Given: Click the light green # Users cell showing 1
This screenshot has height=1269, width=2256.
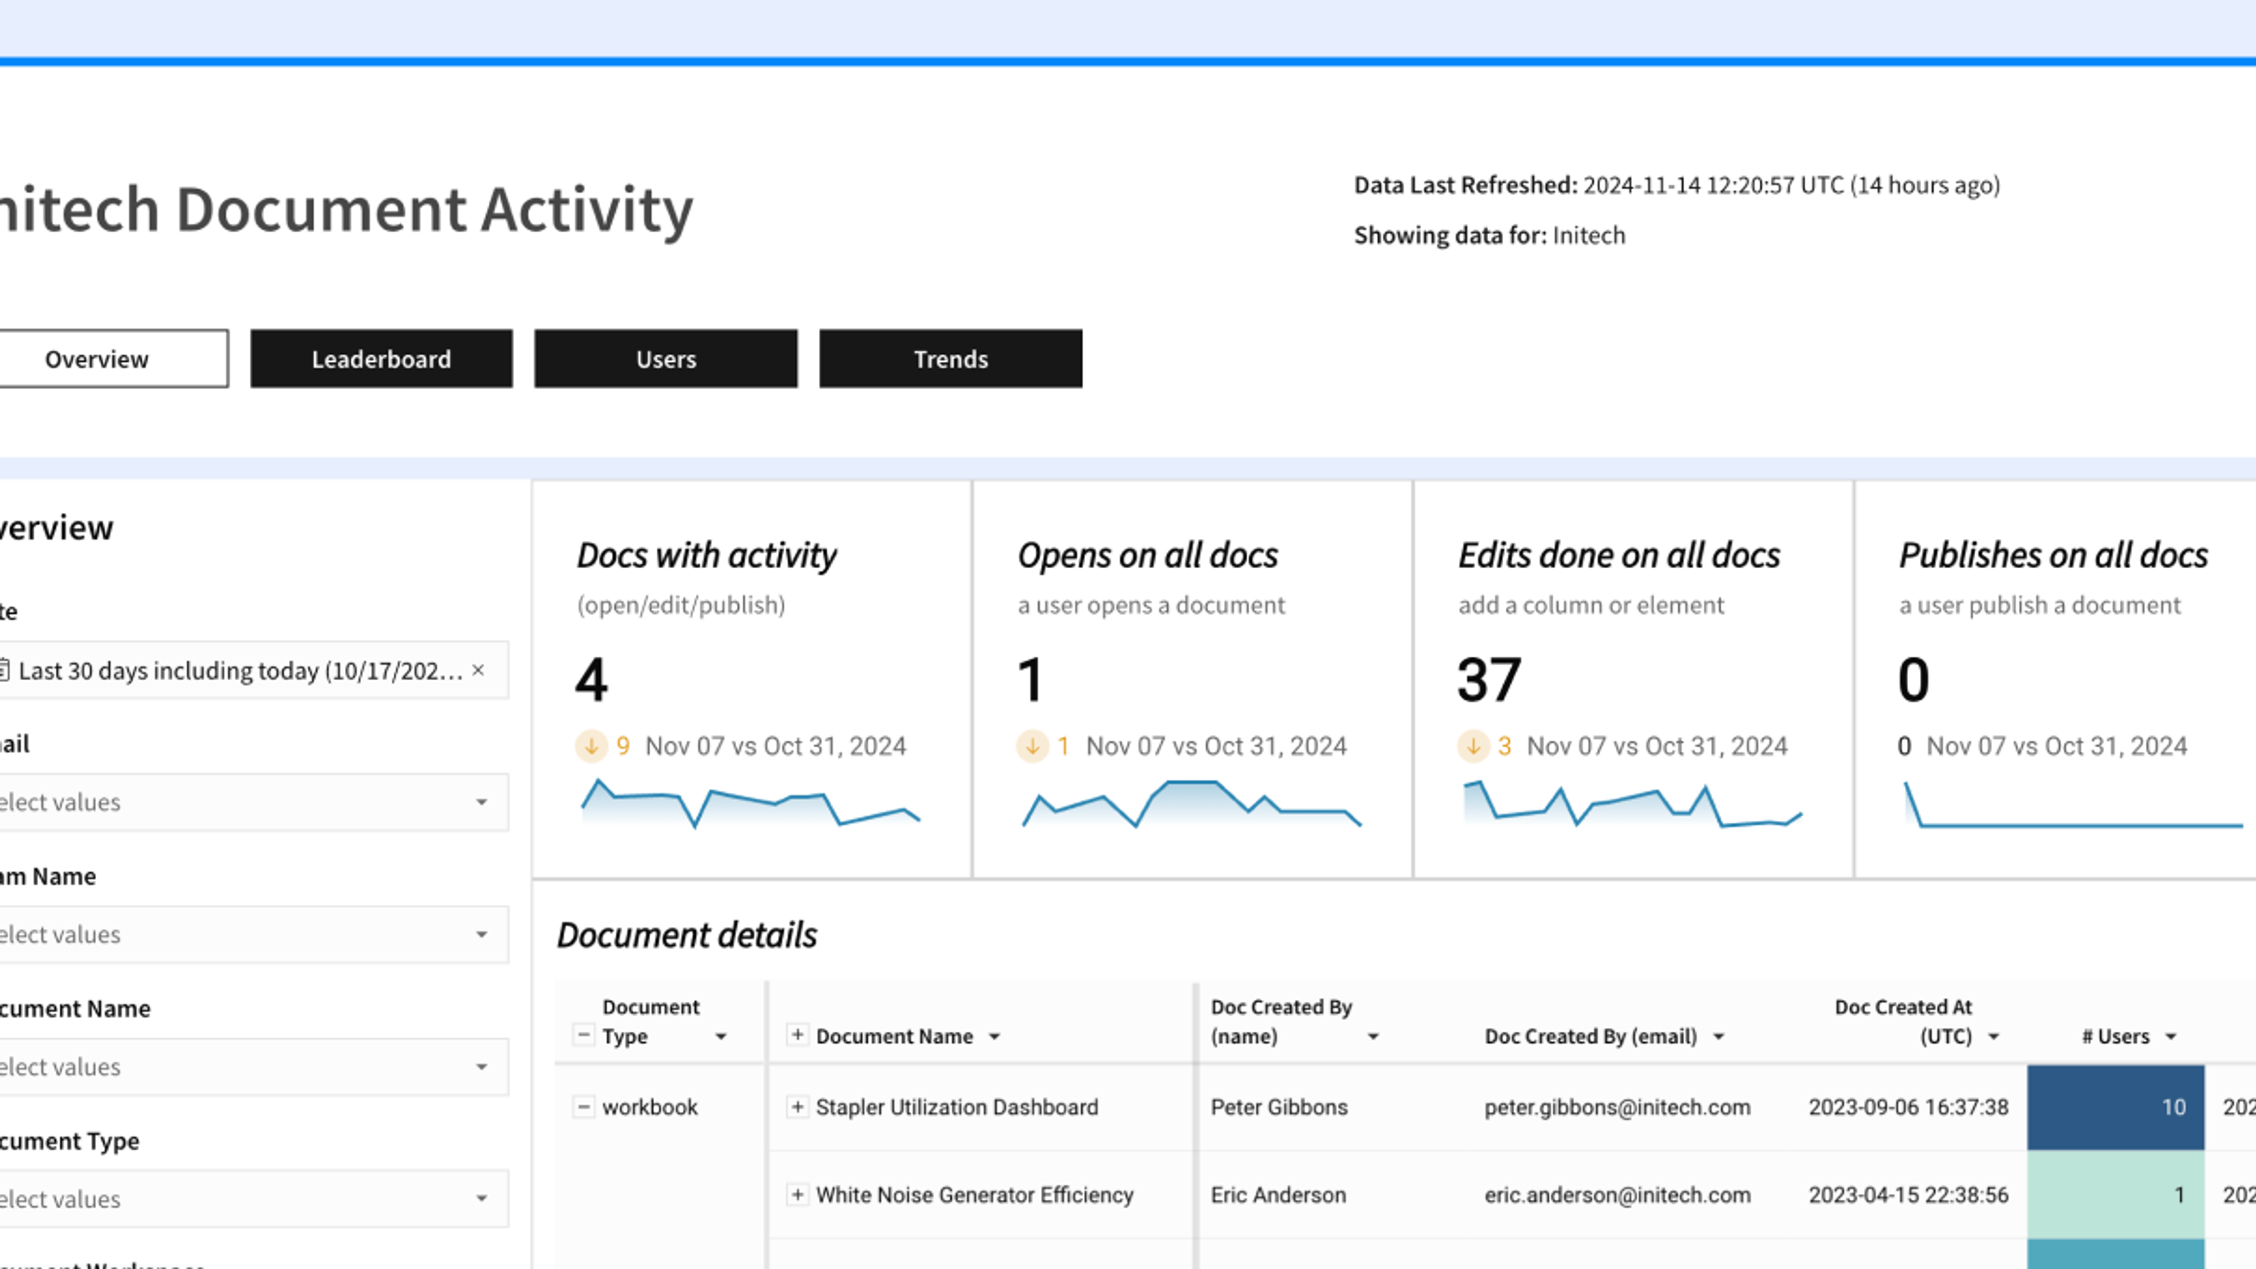Looking at the screenshot, I should [2115, 1194].
